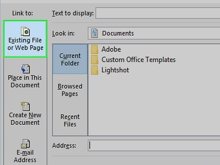Select the Existing File or Web Page icon
Screen dimensions: 220x165
tap(25, 31)
